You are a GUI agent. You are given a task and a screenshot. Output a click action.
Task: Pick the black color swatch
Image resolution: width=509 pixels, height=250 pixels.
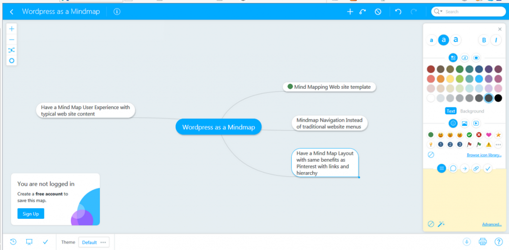tap(498, 98)
